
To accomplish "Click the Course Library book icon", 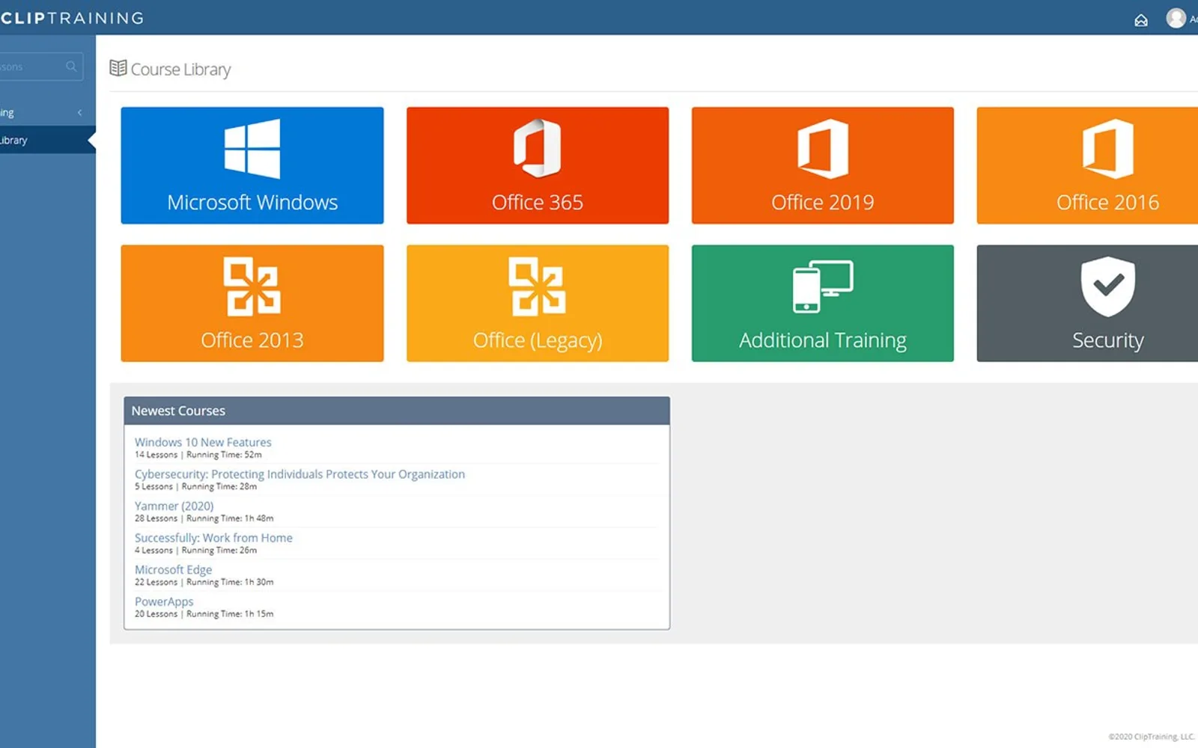I will [118, 68].
